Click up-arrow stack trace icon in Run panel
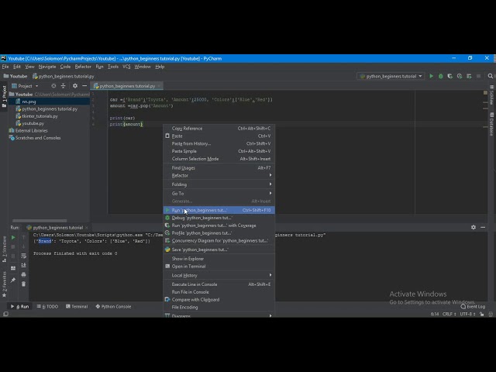The width and height of the screenshot is (496, 372). [24, 237]
